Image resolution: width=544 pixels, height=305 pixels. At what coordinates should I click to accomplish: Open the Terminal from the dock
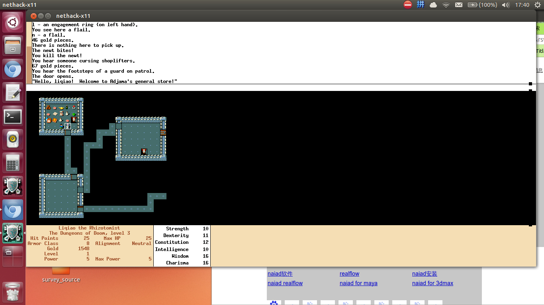click(13, 116)
